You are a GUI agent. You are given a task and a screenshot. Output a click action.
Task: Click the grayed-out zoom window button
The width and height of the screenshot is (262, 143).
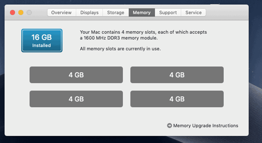pyautogui.click(x=29, y=13)
